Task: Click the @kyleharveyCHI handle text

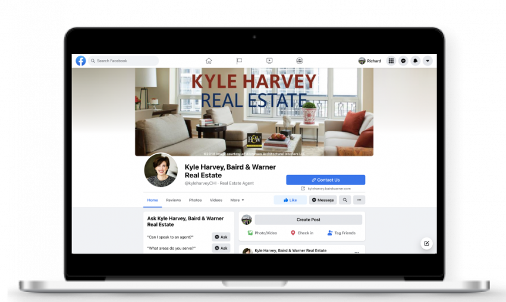Action: 200,183
